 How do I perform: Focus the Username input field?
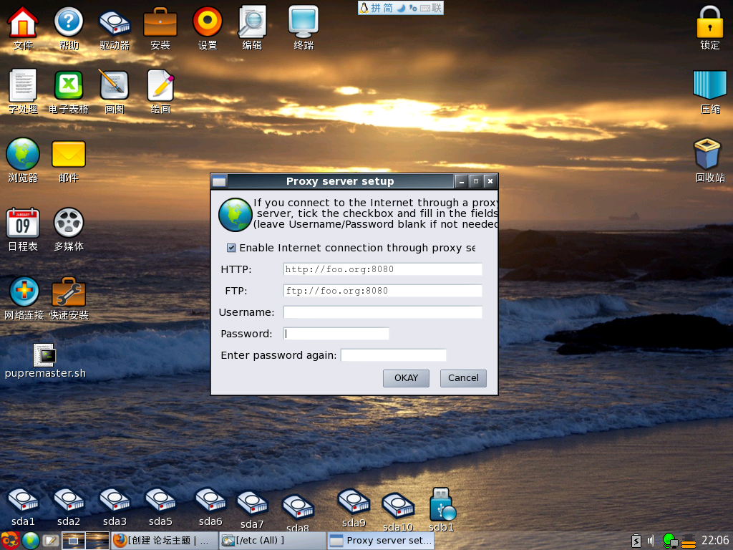[382, 312]
